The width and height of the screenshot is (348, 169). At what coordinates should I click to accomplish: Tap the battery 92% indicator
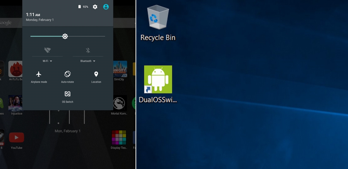pos(83,7)
